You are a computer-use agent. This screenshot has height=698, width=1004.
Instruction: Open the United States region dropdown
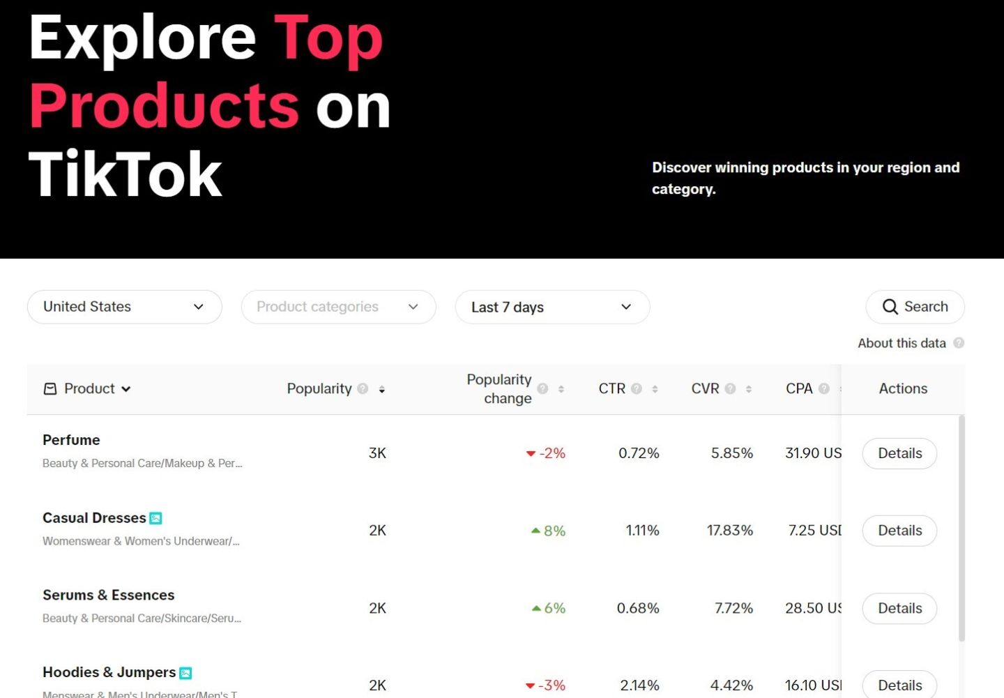click(125, 307)
